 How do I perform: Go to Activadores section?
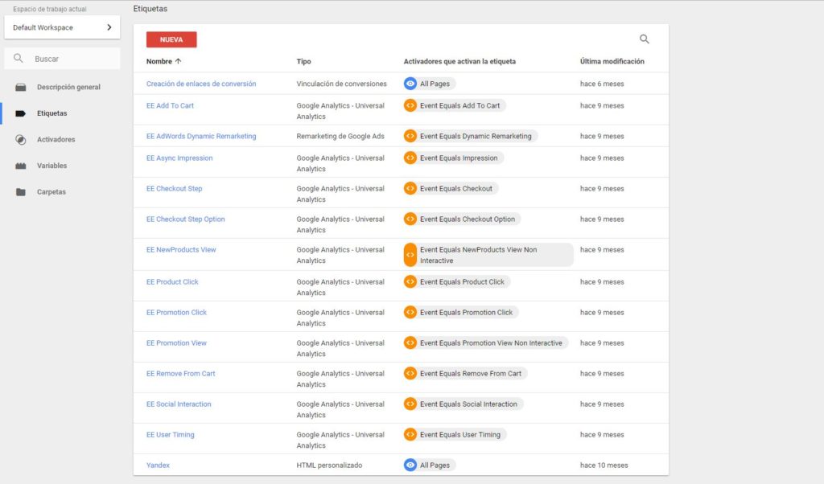[56, 140]
